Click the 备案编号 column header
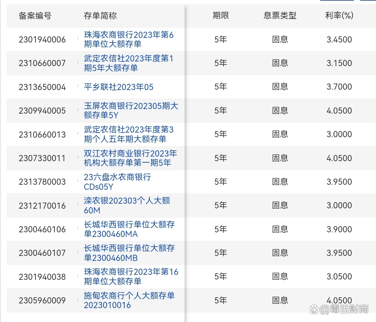The image size is (376, 322). click(x=36, y=16)
